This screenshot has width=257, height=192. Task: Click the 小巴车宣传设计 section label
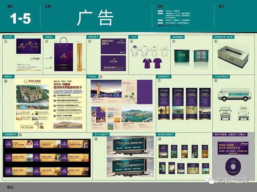click(221, 77)
